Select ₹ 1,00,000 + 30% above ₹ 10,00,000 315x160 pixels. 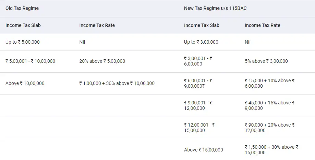(117, 83)
